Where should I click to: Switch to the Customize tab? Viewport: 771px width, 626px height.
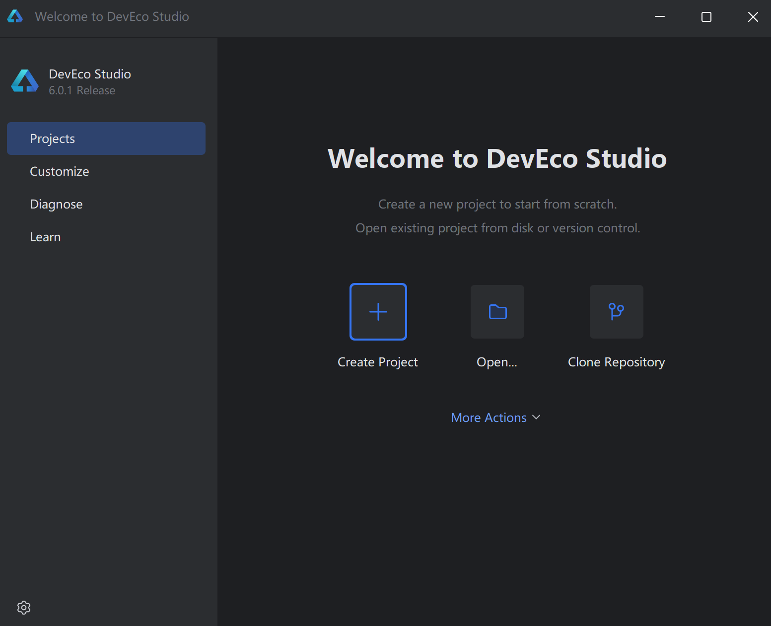pyautogui.click(x=106, y=171)
